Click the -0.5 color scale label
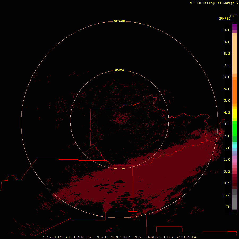239x239 pixels. [226, 183]
